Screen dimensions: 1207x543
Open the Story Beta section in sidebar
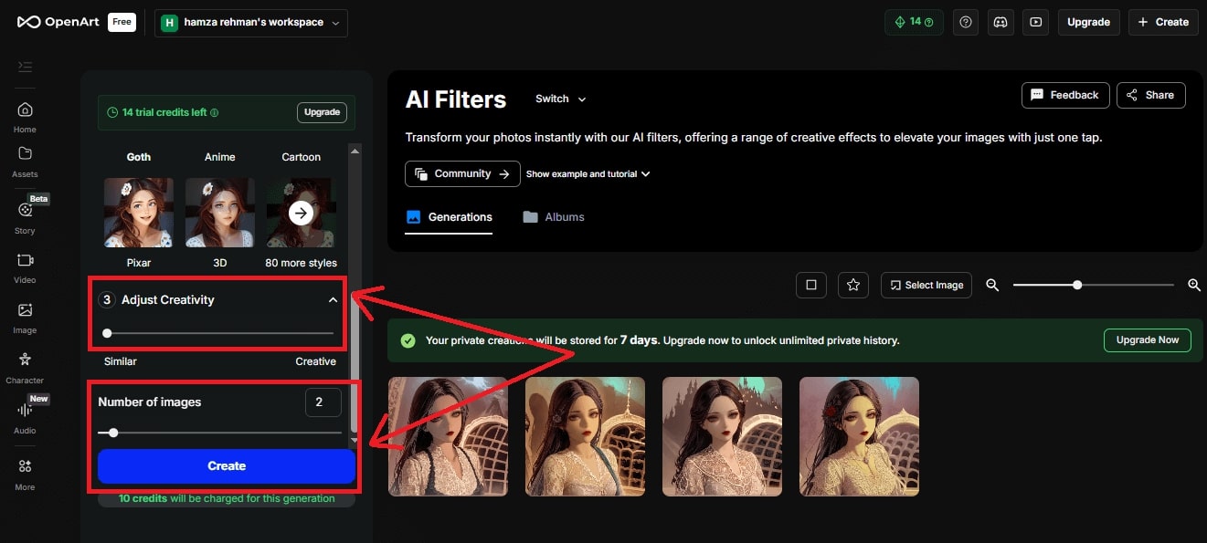click(24, 214)
